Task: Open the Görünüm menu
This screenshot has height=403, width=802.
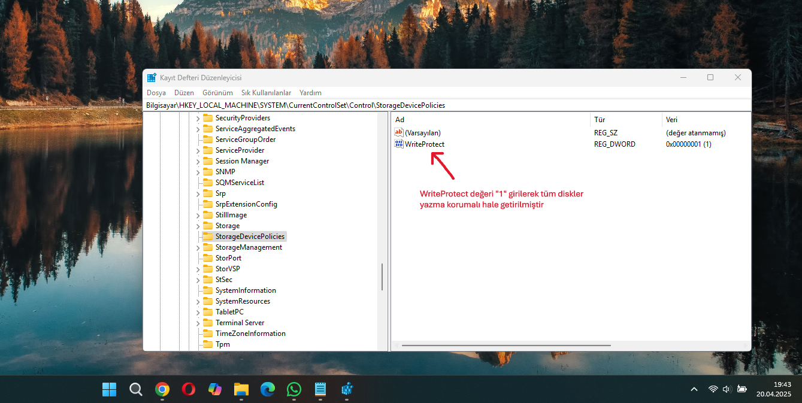Action: (217, 93)
